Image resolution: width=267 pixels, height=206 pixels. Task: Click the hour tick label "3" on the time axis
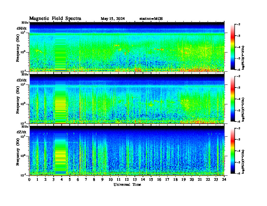[54, 179]
